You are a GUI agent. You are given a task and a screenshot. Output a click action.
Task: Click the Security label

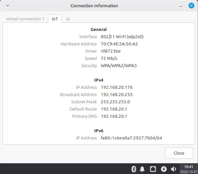pyautogui.click(x=89, y=65)
